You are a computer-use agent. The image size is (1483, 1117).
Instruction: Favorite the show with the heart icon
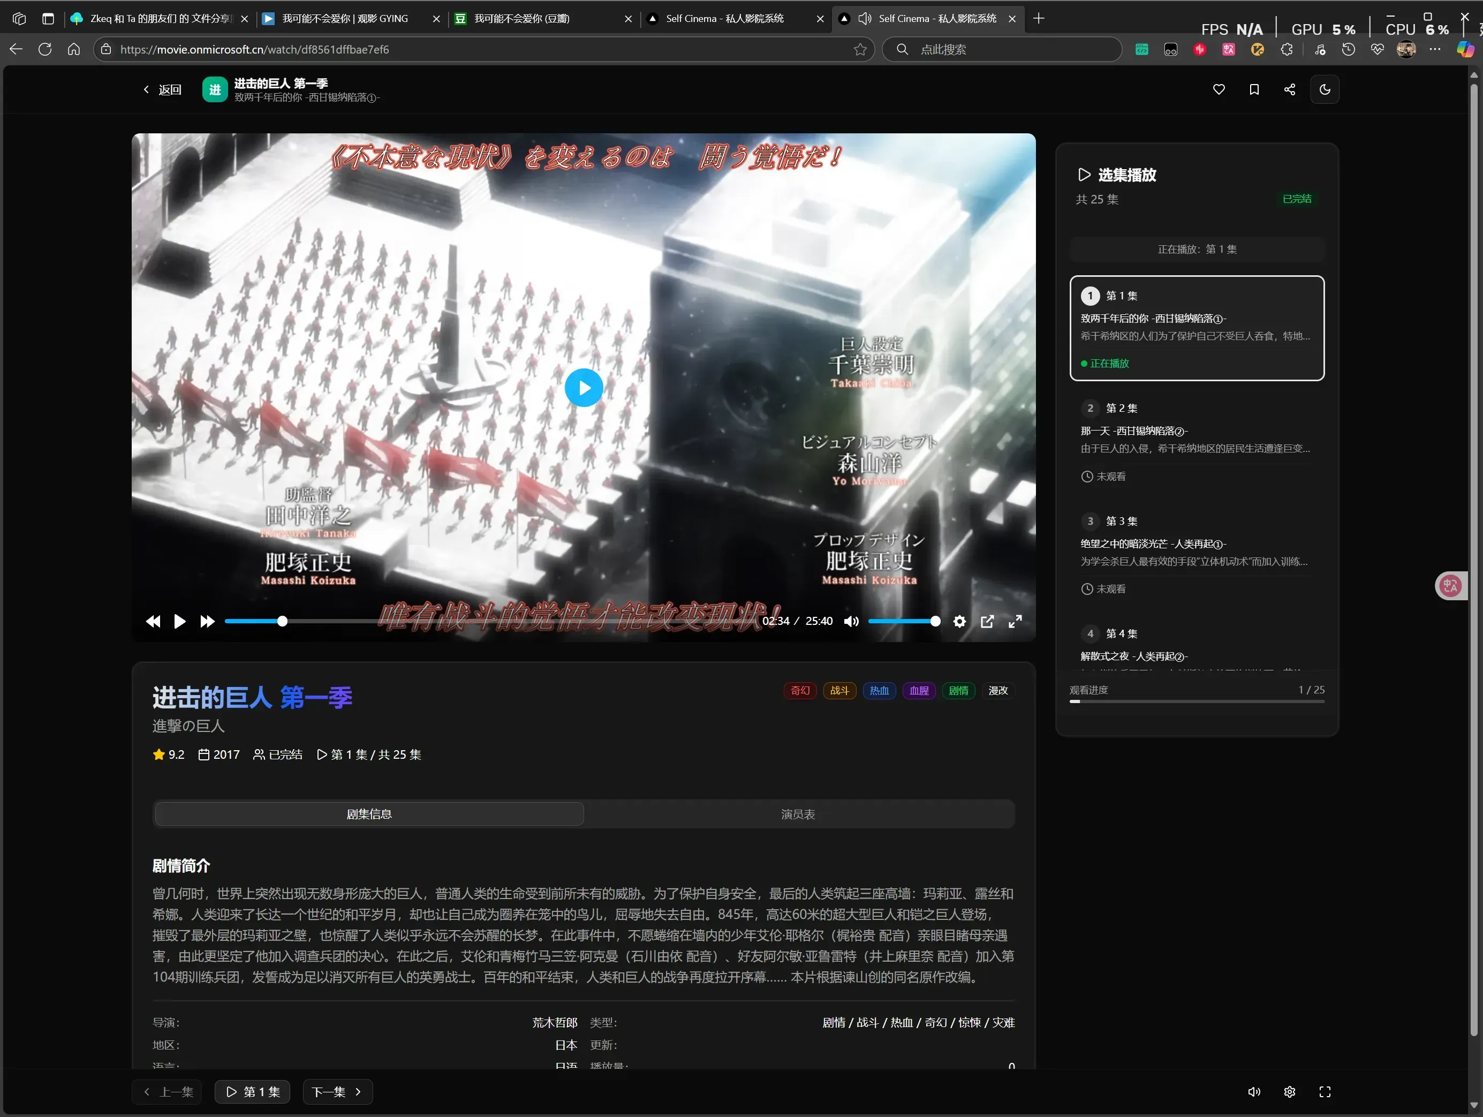(1218, 89)
